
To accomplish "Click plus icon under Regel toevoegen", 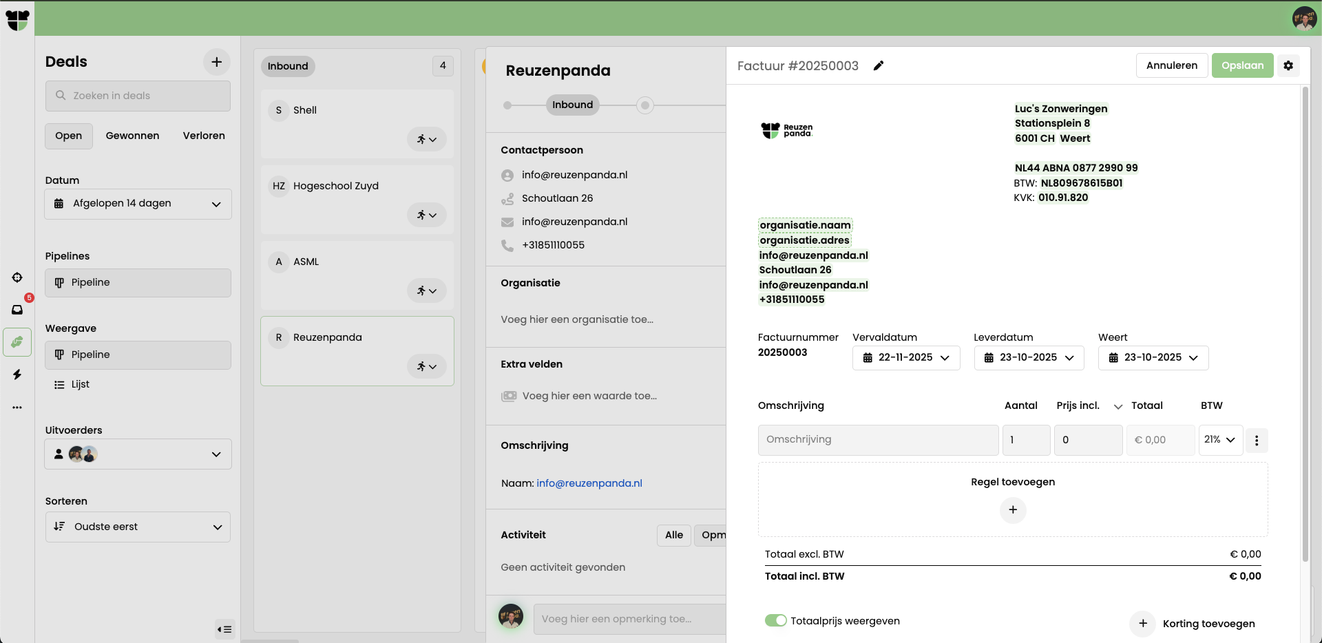I will (x=1012, y=510).
